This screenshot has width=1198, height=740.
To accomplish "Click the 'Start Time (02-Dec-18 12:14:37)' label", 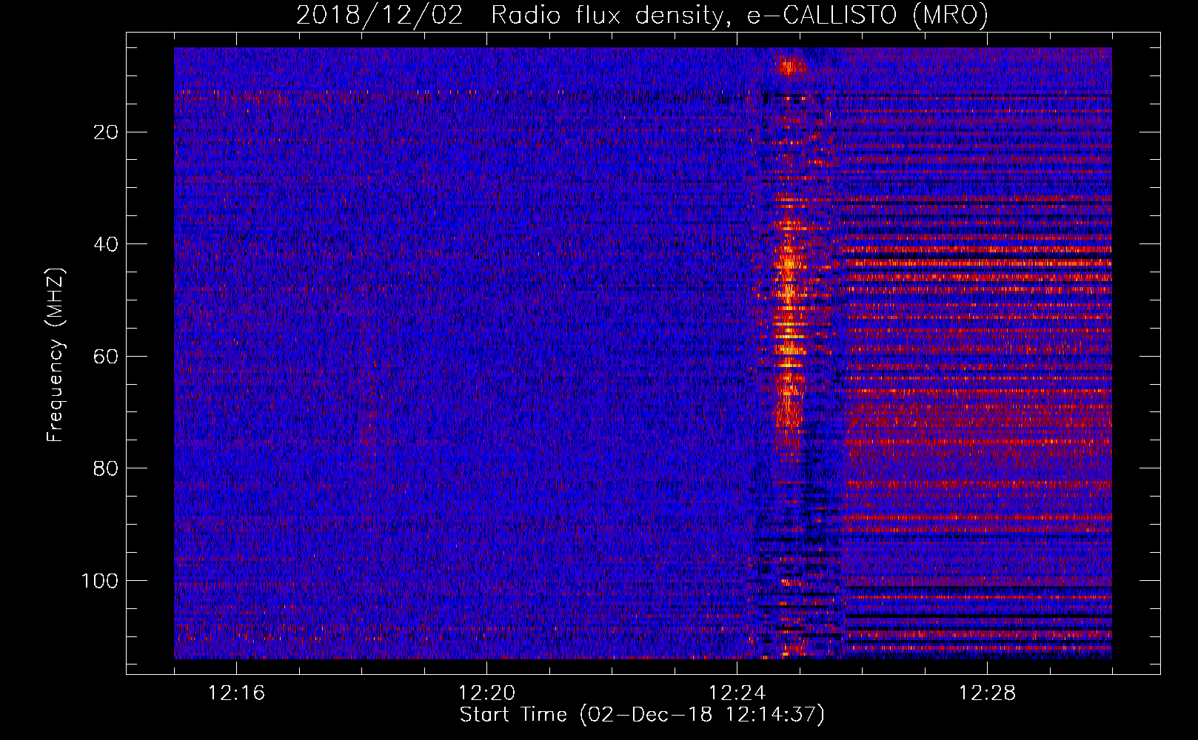I will pos(642,715).
